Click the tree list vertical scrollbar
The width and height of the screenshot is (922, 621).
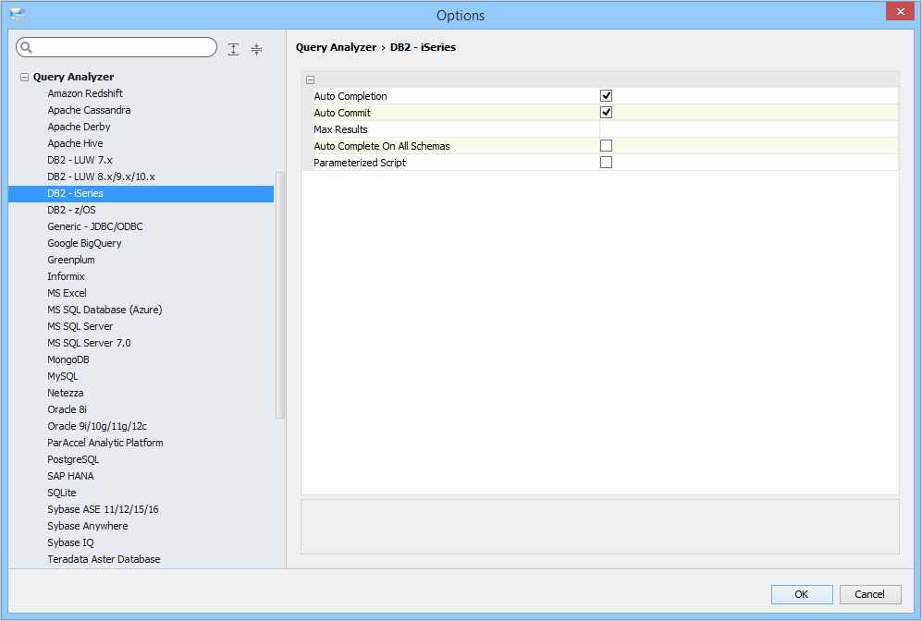click(280, 295)
